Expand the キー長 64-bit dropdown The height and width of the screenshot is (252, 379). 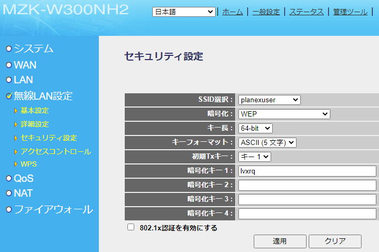point(255,128)
